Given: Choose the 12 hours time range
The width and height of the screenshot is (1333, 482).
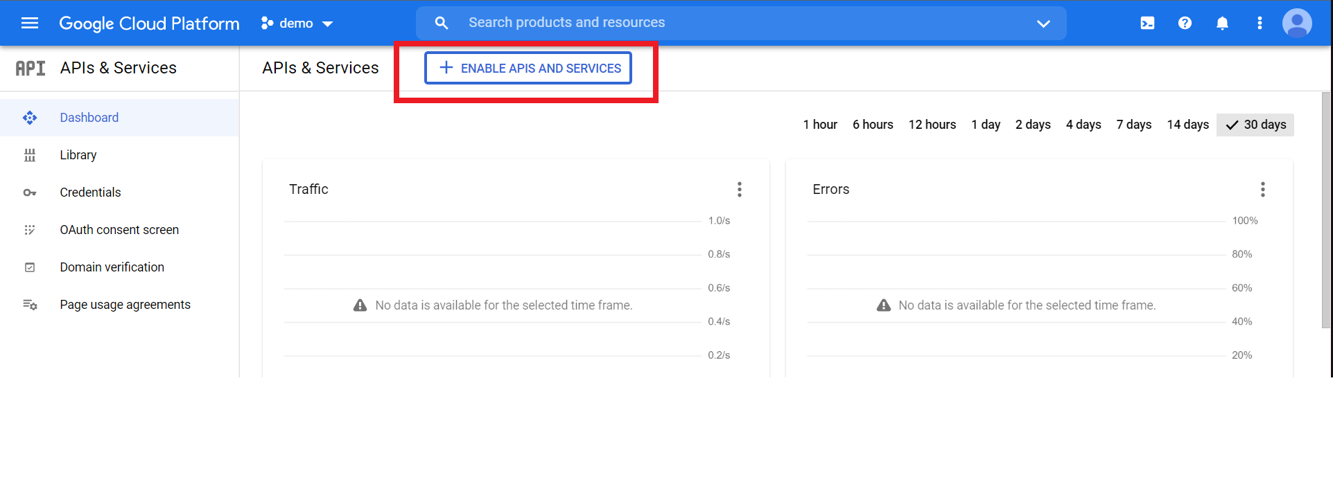Looking at the screenshot, I should point(932,125).
